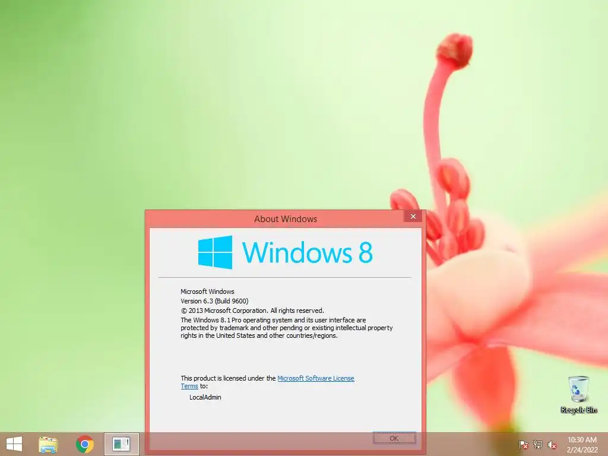Click the '© 2013 Microsoft Corporation' copyright line
The image size is (608, 456).
[x=252, y=311]
